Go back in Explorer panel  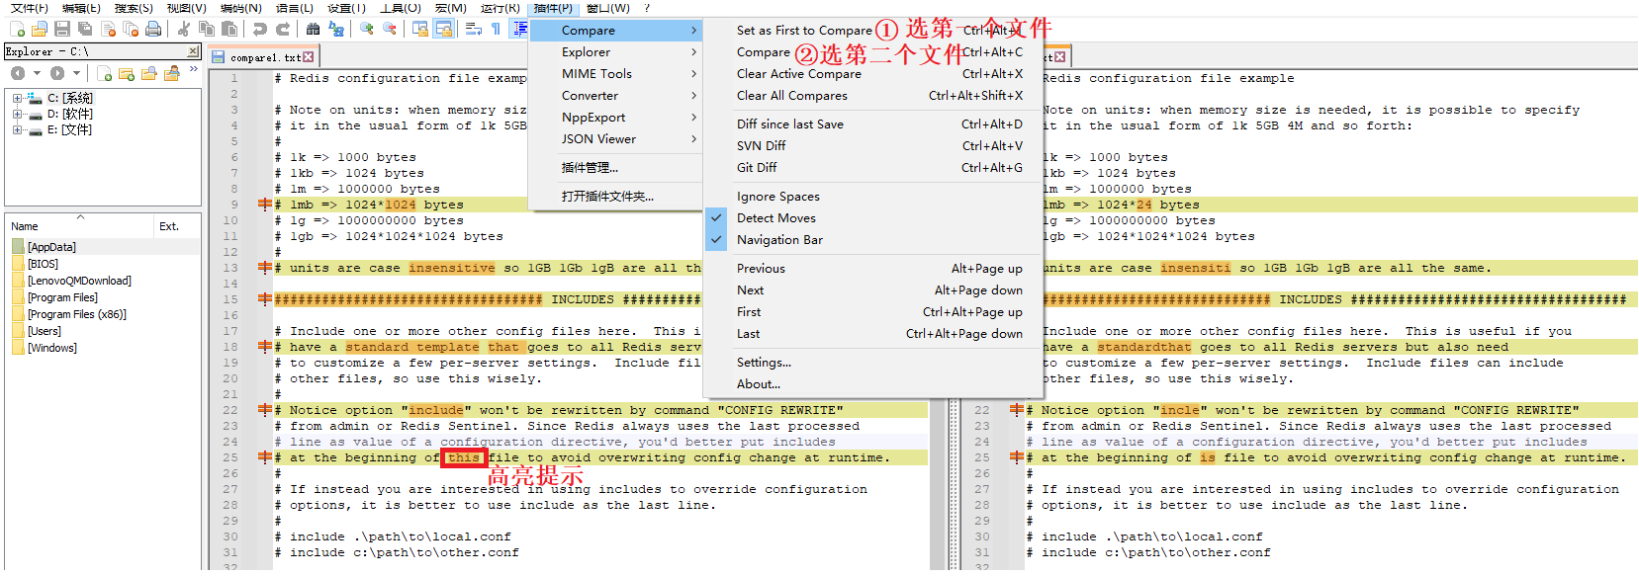click(18, 73)
